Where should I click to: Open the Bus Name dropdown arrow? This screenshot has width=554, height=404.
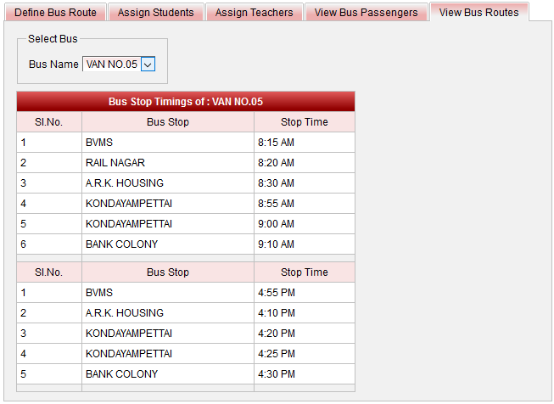pyautogui.click(x=148, y=65)
